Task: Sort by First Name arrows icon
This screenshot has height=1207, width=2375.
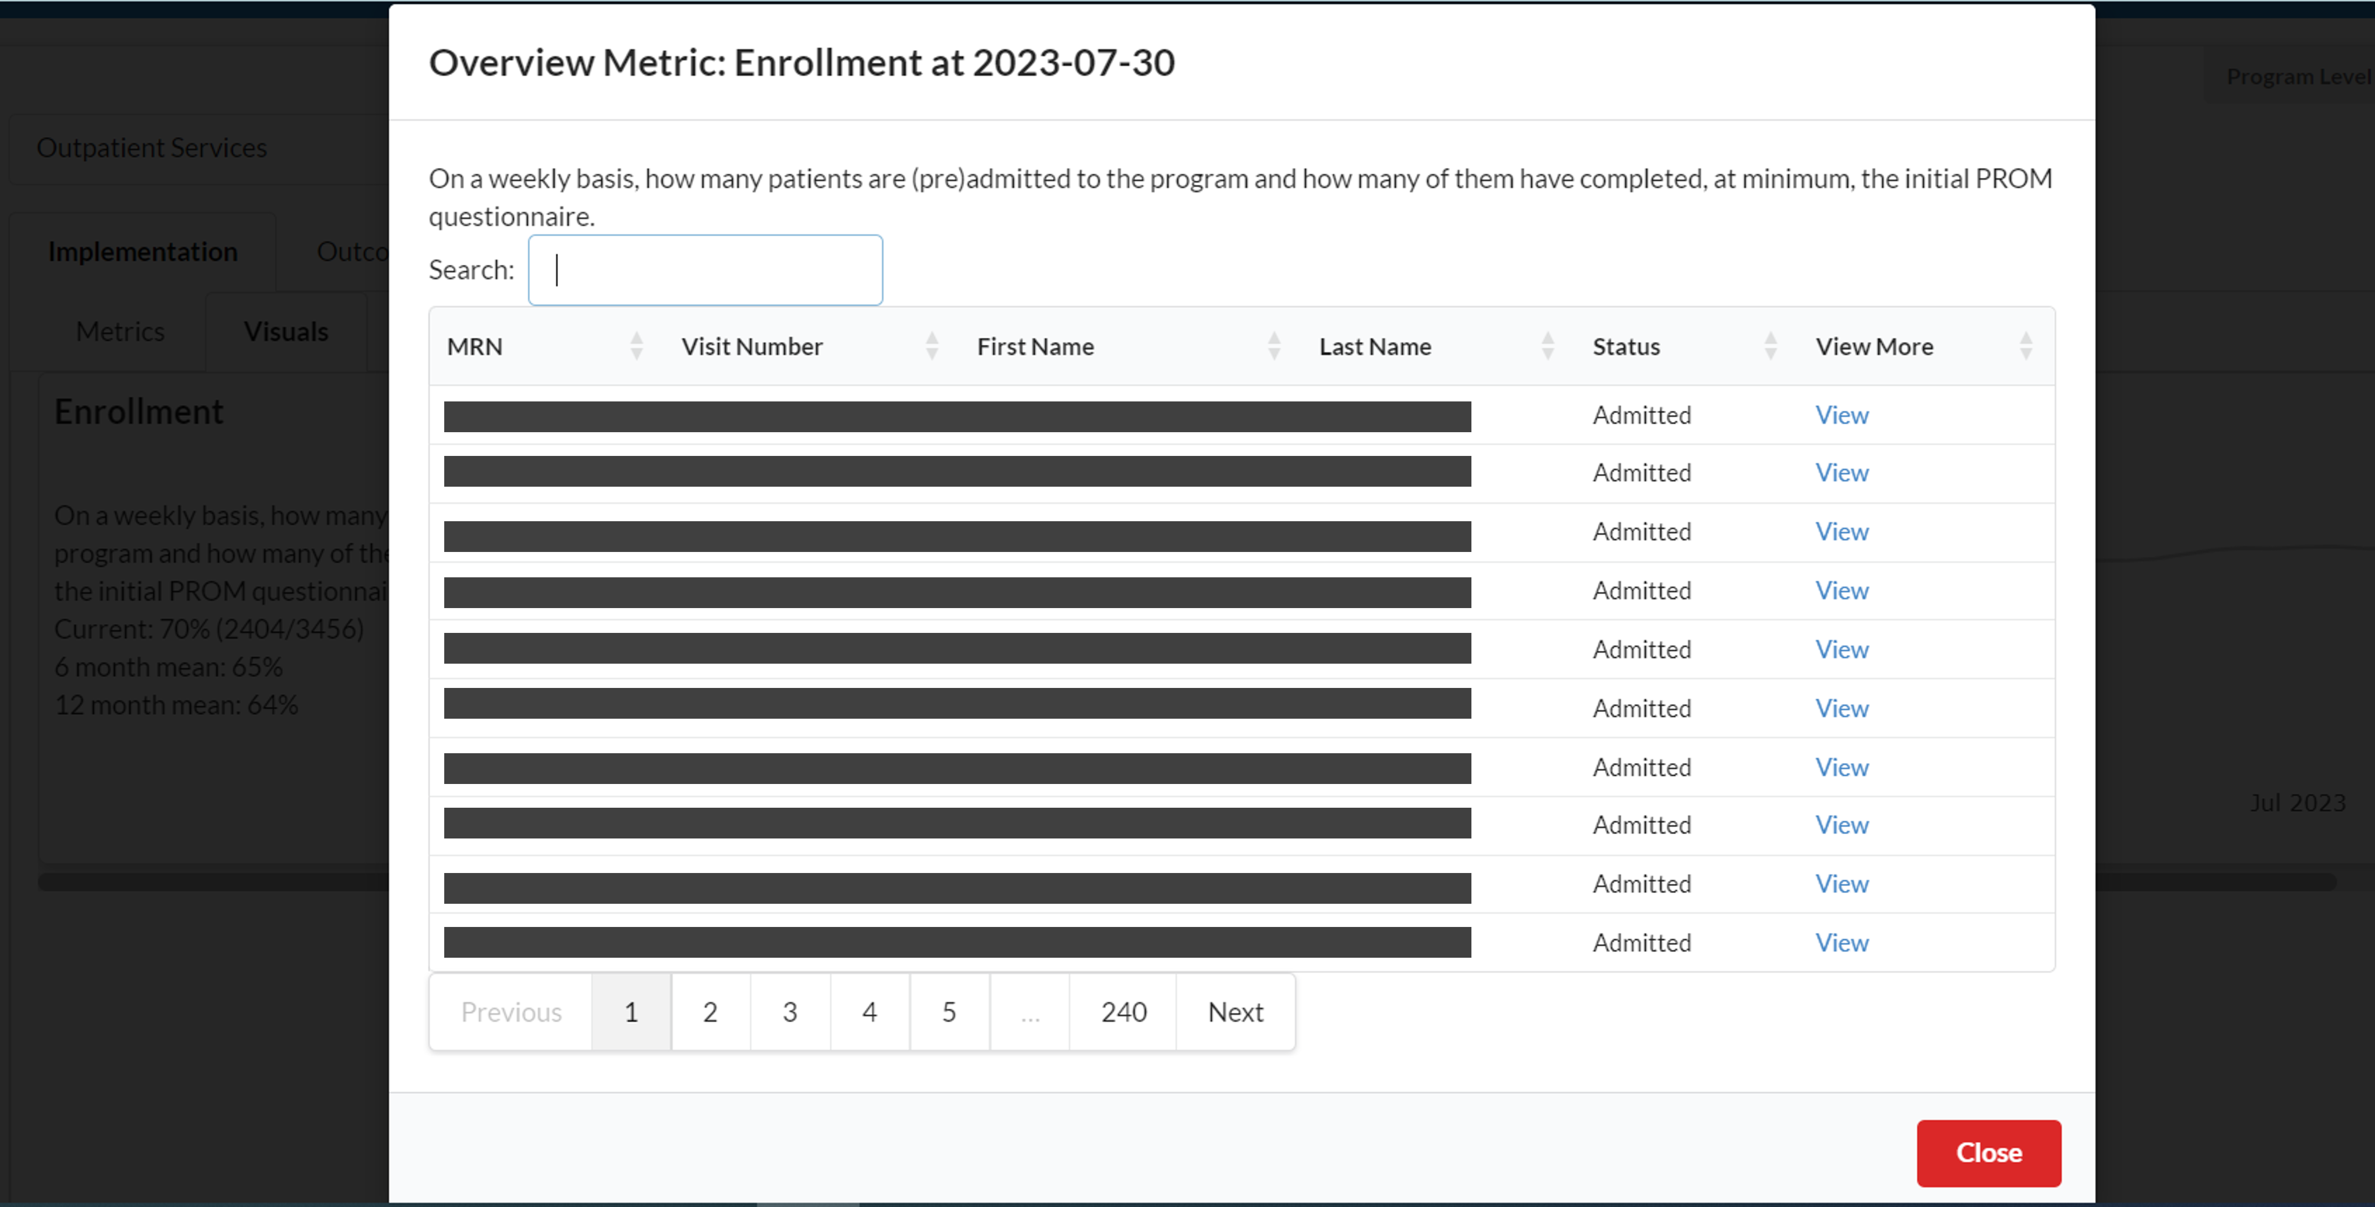Action: point(1274,346)
